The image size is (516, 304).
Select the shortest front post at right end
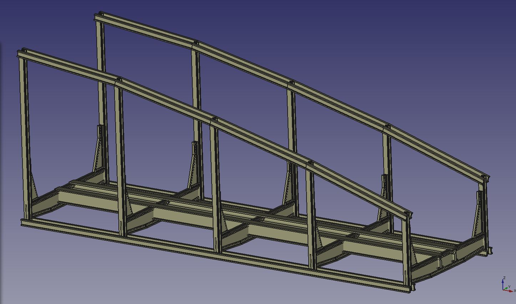pyautogui.click(x=406, y=249)
